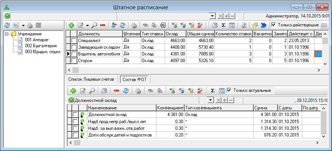Select the 876.20 amount cell
Screen dimensions: 332x151
[265, 135]
